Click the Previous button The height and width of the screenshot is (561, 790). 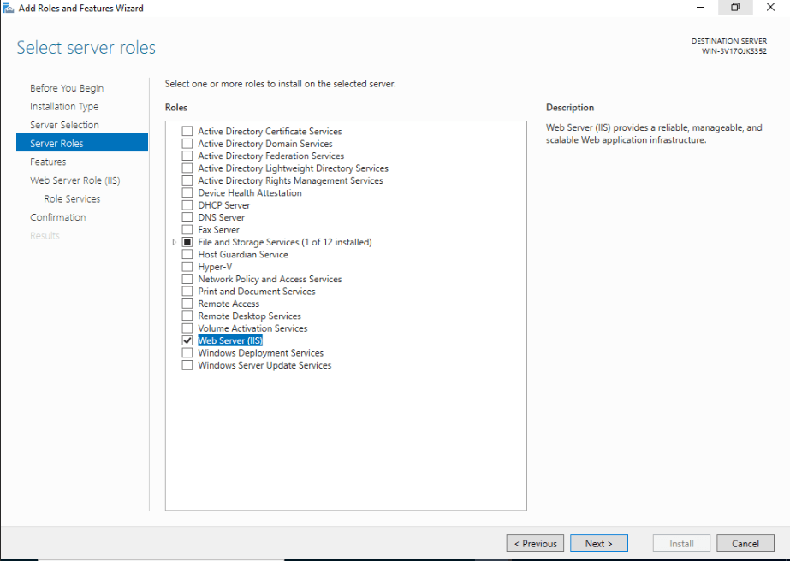[535, 543]
